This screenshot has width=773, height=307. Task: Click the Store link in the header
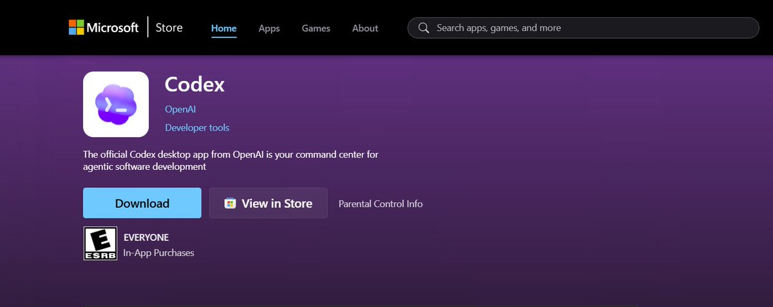[170, 28]
